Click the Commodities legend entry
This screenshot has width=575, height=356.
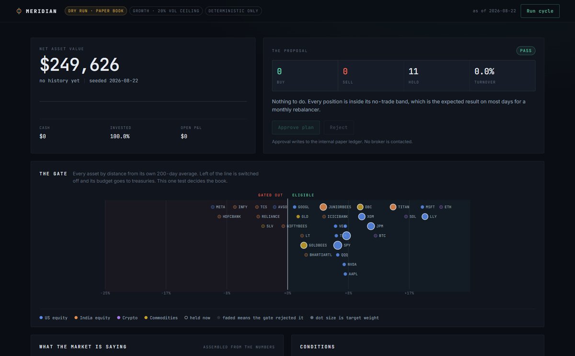161,318
